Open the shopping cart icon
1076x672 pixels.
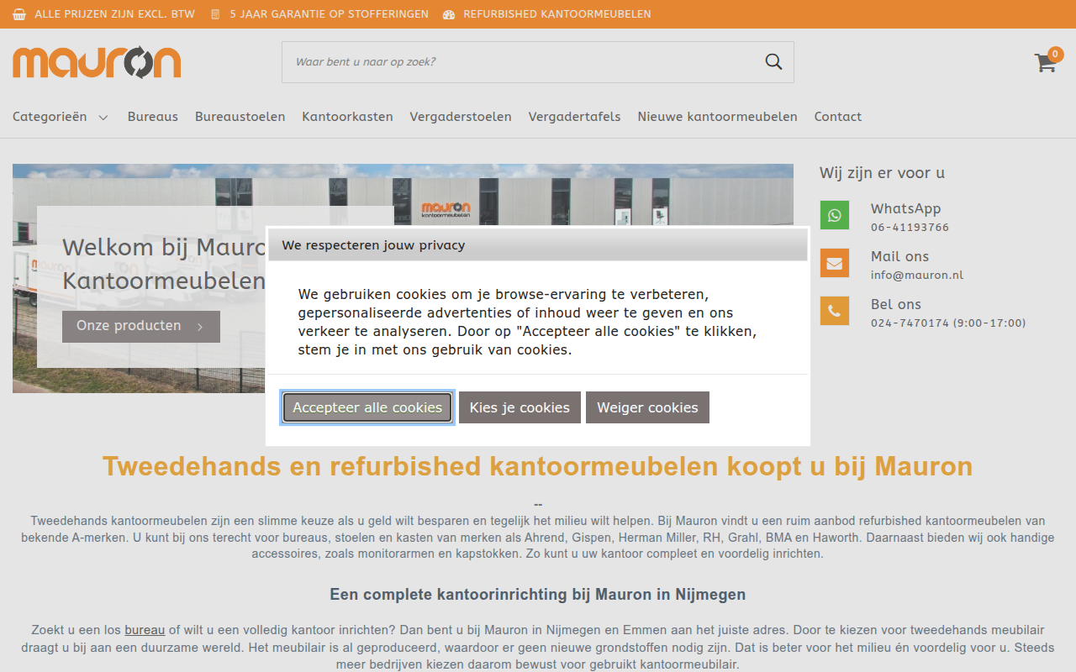coord(1045,63)
